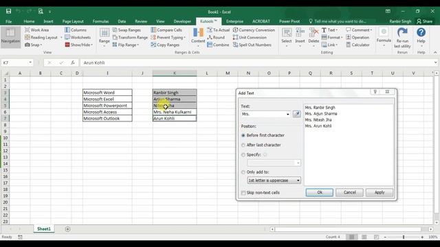440x247 pixels.
Task: Click the Share button
Action: (425, 21)
